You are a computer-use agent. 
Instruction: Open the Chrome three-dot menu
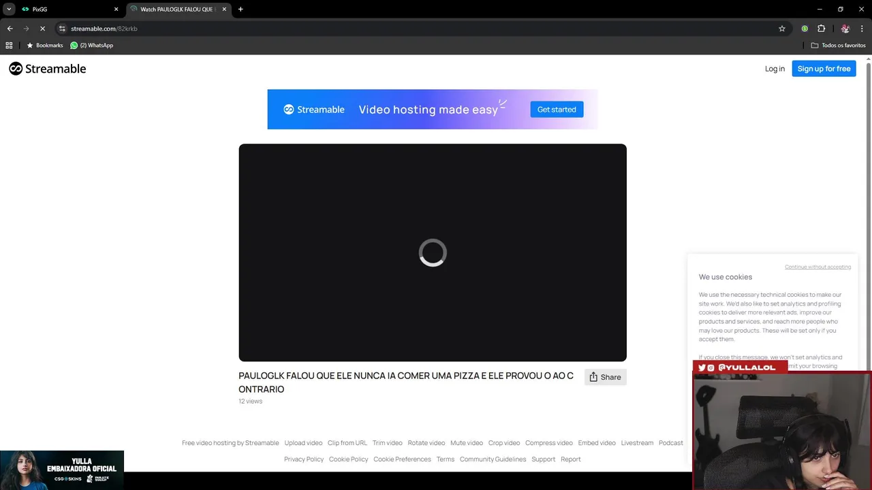[x=862, y=29]
